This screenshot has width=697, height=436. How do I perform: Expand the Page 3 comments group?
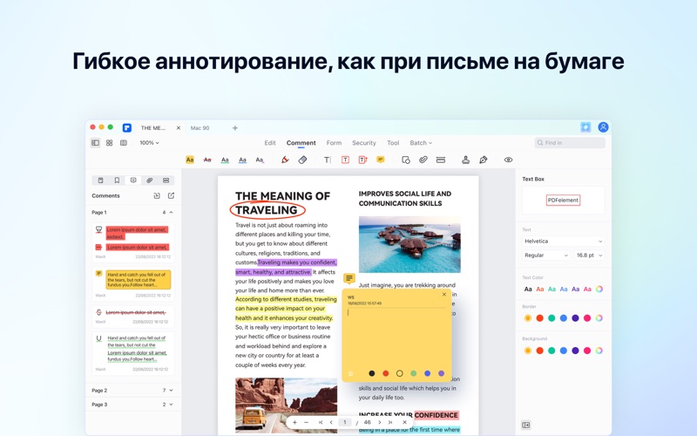(171, 405)
